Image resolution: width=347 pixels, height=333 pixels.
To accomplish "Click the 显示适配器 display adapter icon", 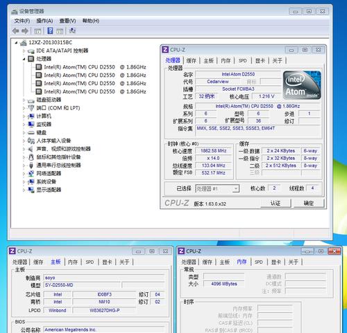I will (x=31, y=190).
